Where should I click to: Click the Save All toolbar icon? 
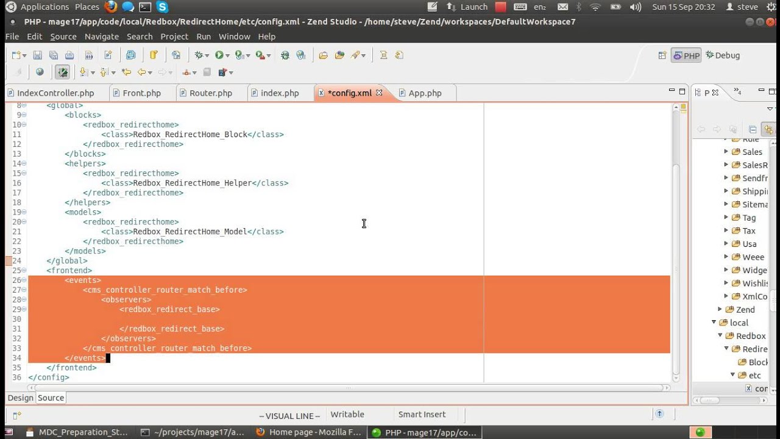point(53,55)
